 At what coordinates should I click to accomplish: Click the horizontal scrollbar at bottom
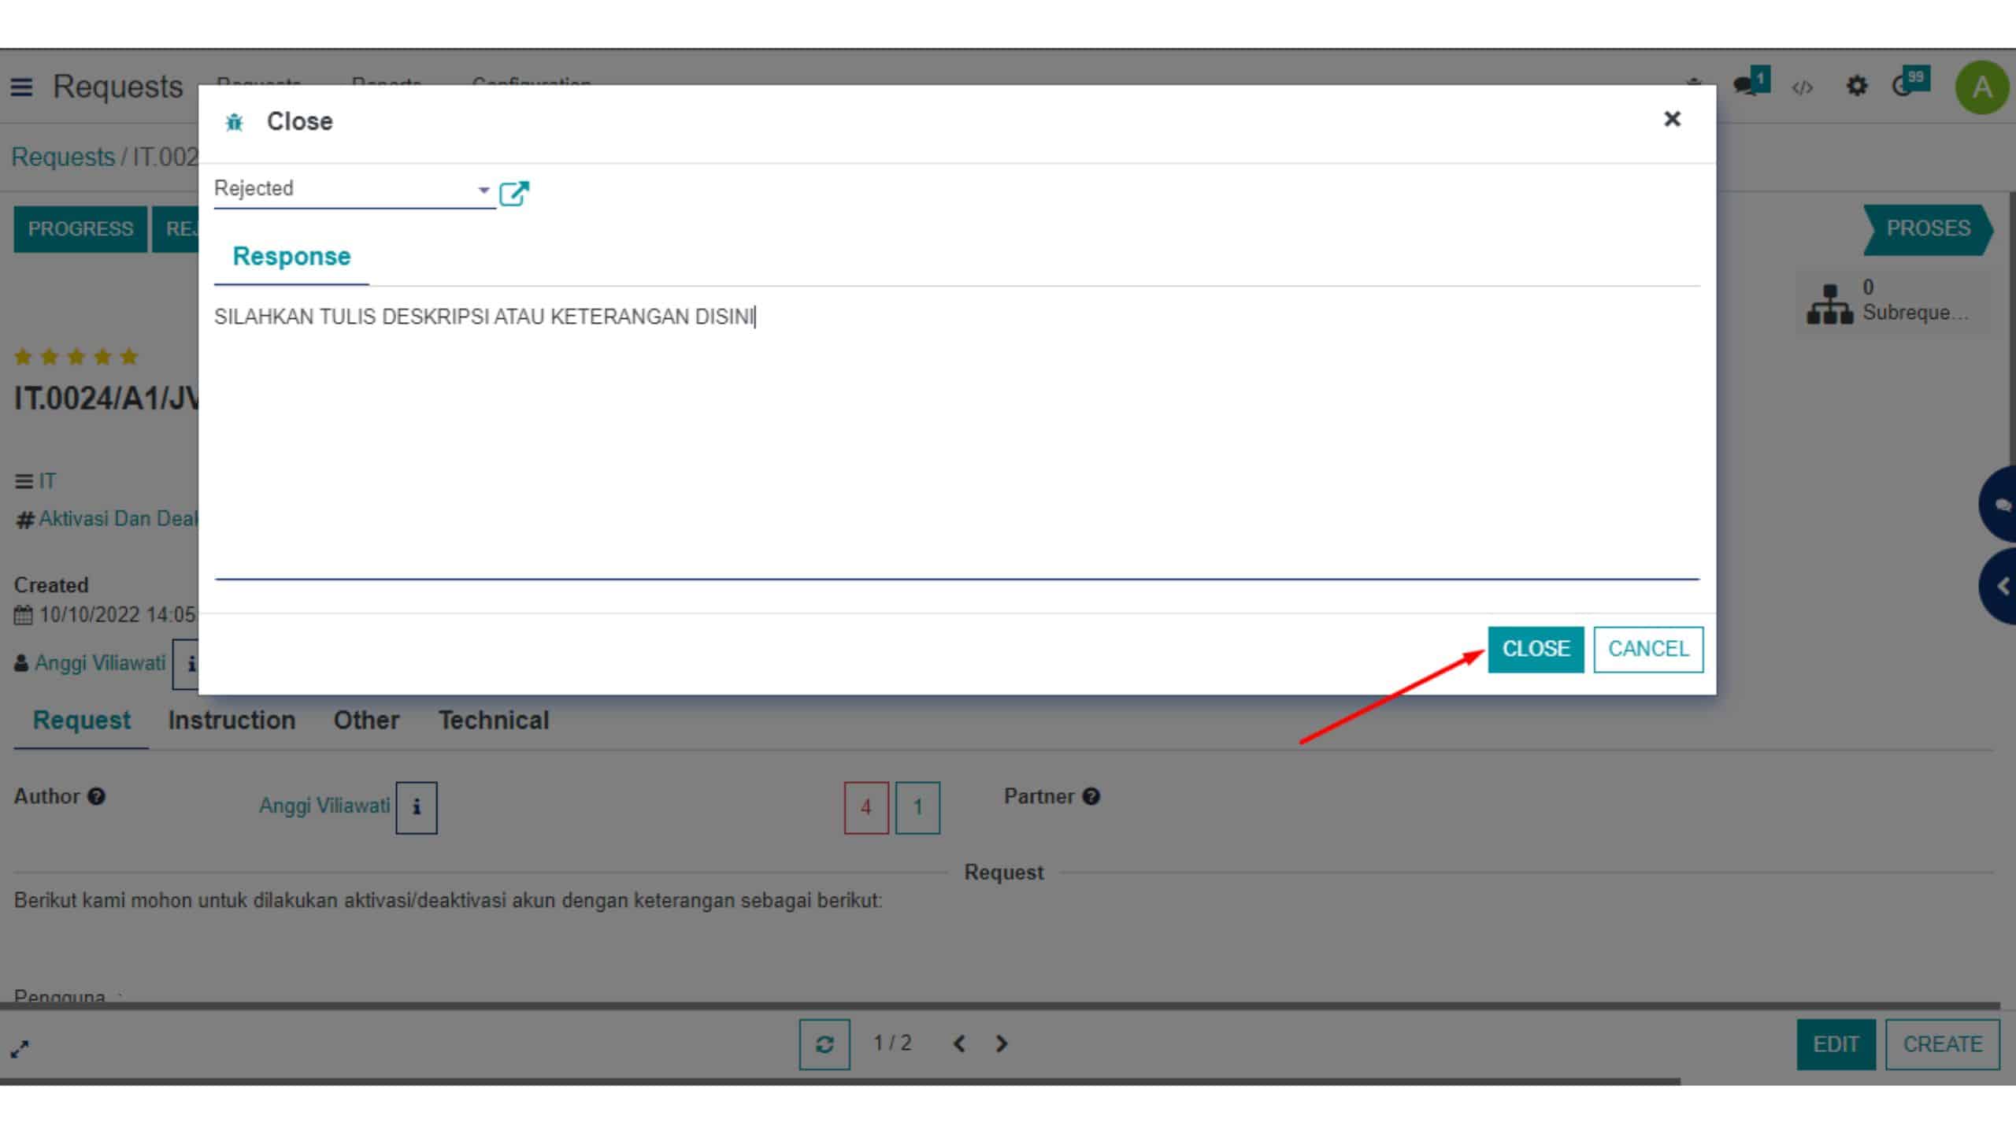click(x=839, y=1082)
